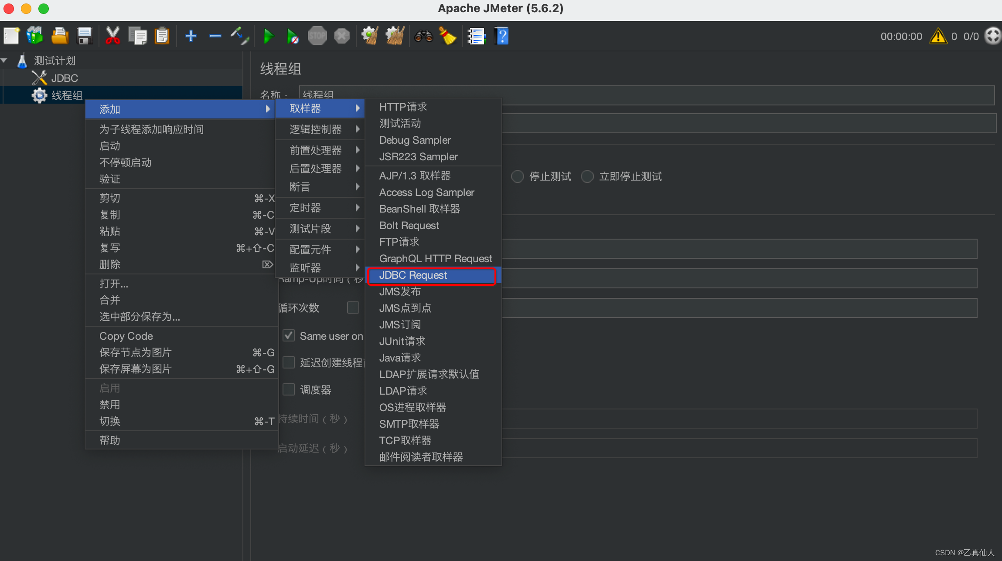Screen dimensions: 1002x561
Task: Choose 为子线程添加响应时间 in context menu
Action: pos(181,129)
